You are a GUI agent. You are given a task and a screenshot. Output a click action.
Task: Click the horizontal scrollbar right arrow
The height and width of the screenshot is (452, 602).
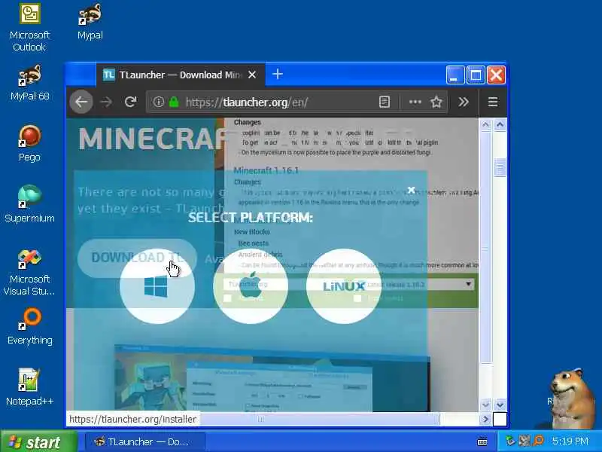(x=485, y=419)
